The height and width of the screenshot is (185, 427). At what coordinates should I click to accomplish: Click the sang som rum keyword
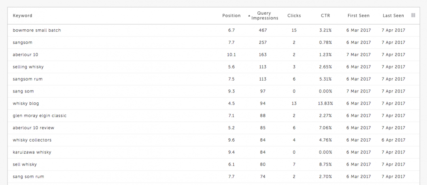pyautogui.click(x=28, y=177)
